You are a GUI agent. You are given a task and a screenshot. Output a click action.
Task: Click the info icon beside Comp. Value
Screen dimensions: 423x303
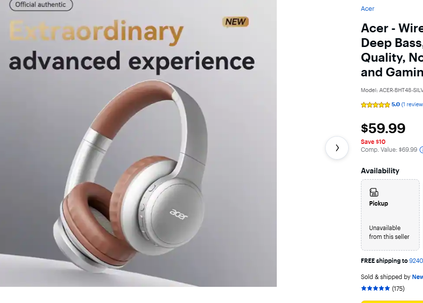(x=422, y=150)
